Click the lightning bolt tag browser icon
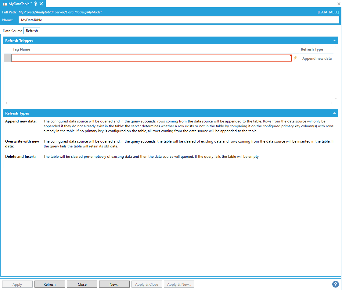 point(295,58)
